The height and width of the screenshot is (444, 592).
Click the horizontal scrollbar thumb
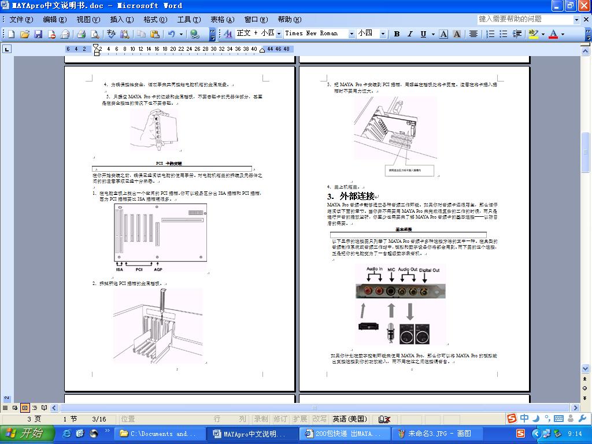tap(314, 408)
